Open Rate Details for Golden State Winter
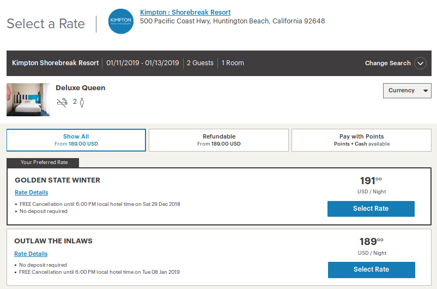 [x=32, y=192]
